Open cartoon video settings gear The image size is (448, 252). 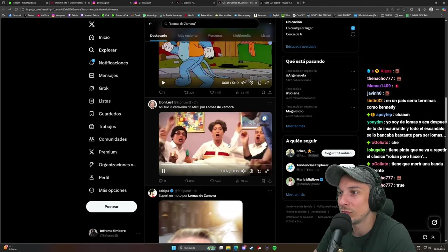(251, 83)
